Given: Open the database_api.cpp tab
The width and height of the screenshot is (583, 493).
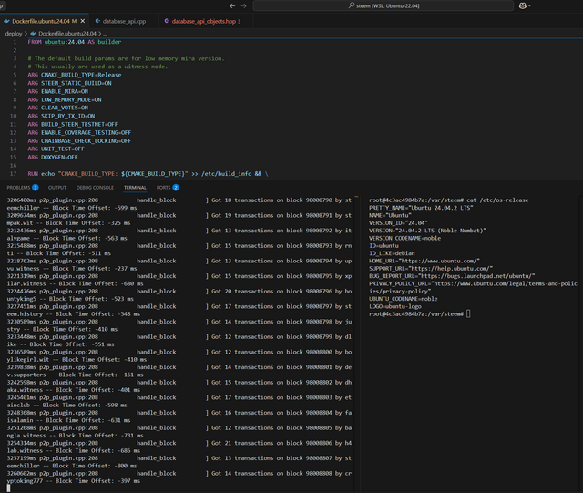Looking at the screenshot, I should pos(124,21).
